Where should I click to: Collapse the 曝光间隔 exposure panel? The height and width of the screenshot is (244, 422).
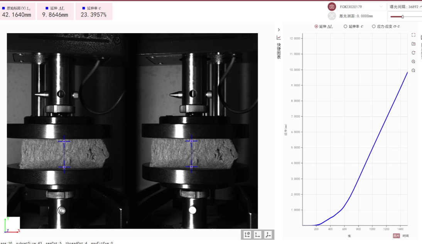coord(420,7)
